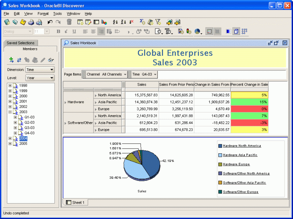The width and height of the screenshot is (293, 219).
Task: Click the Redo arrow
Action: pos(58,22)
